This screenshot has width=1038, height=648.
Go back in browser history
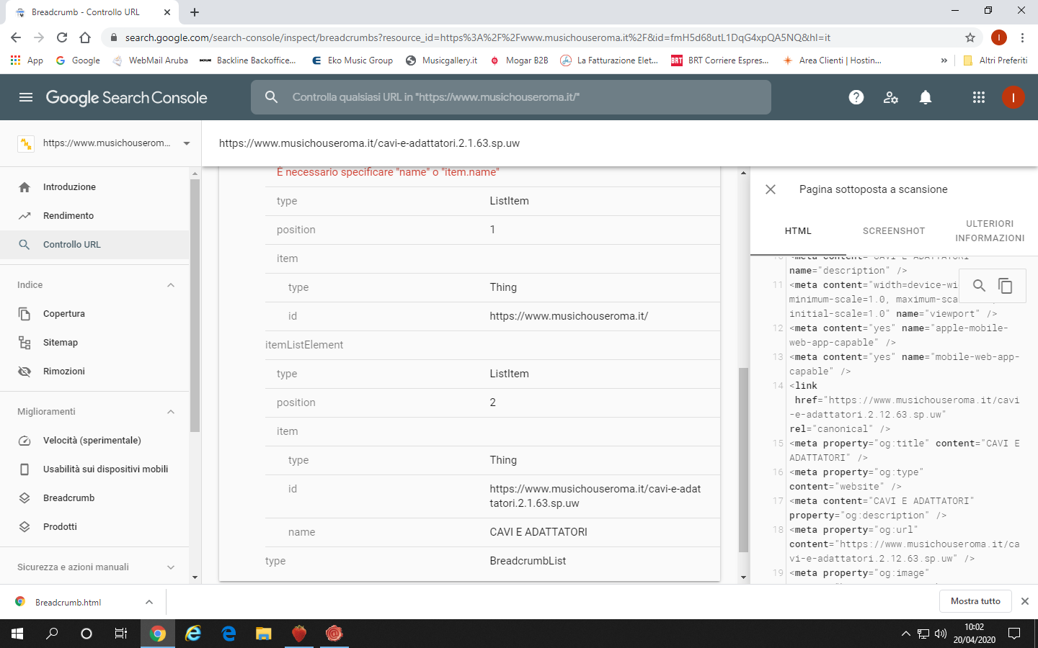[16, 37]
